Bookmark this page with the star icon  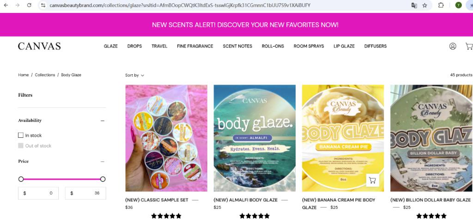pos(424,5)
